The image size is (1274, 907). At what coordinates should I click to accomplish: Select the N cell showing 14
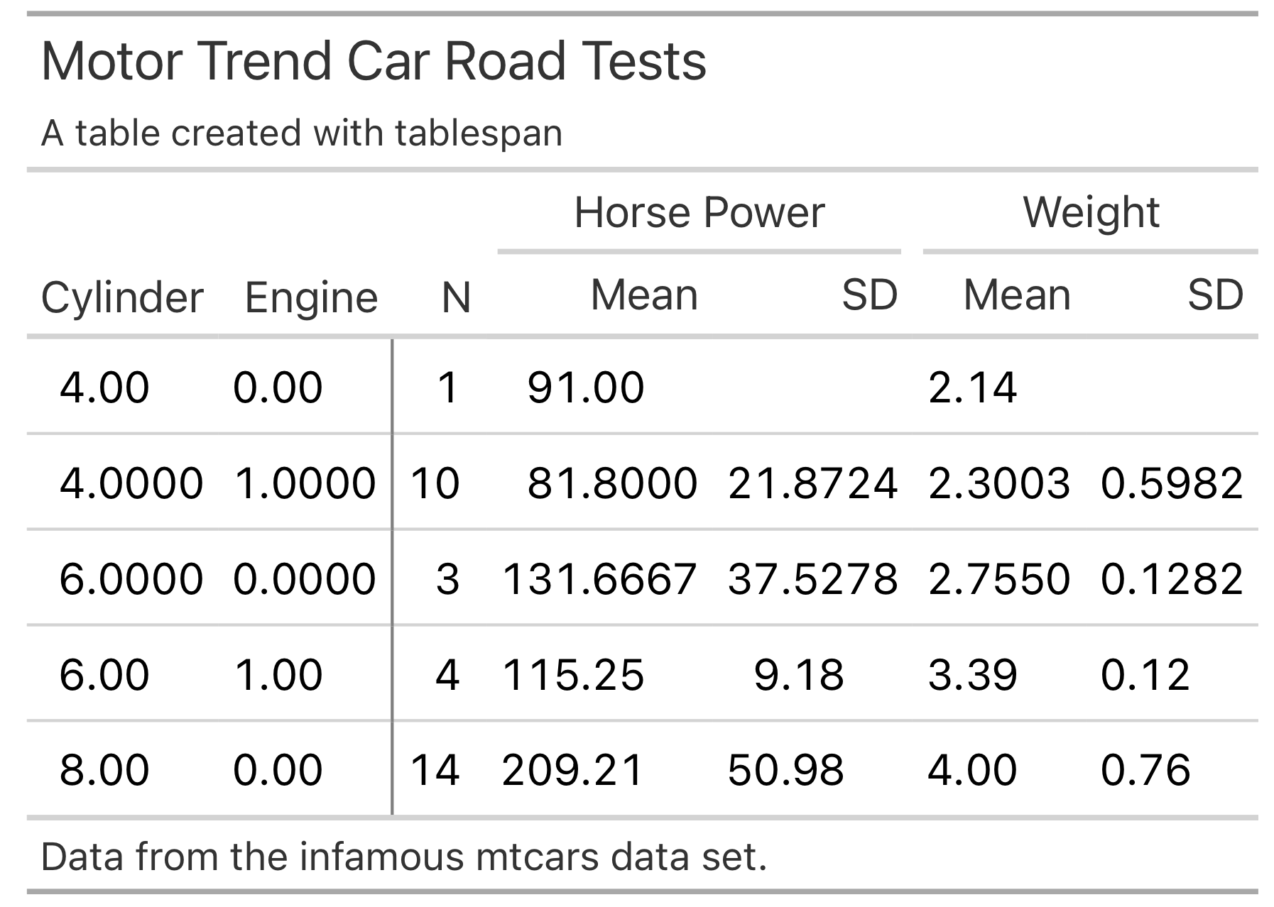point(435,770)
